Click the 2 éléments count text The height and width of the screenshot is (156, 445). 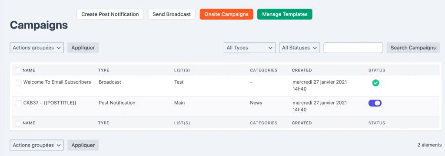429,145
